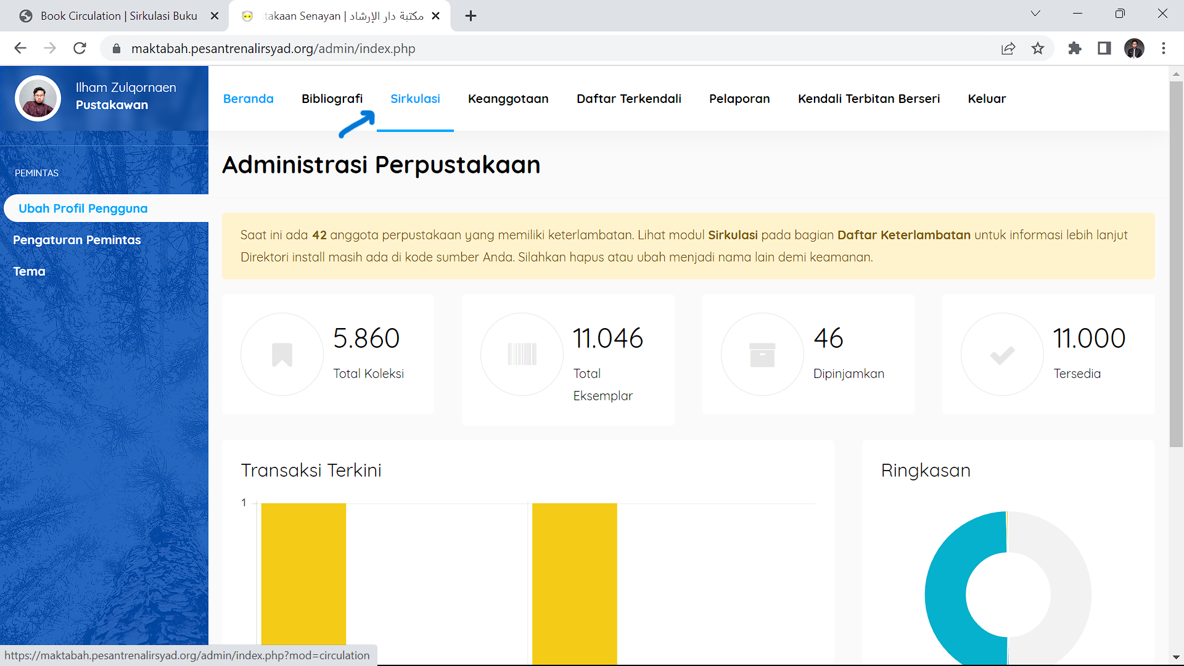This screenshot has height=666, width=1184.
Task: Click the vertical scrollbar thumb
Action: (x=1176, y=264)
